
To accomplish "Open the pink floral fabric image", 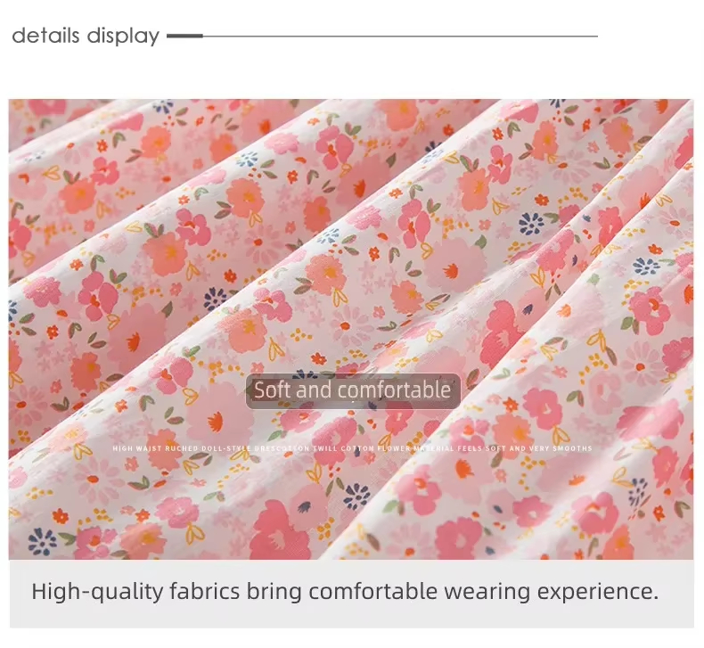I will (351, 329).
